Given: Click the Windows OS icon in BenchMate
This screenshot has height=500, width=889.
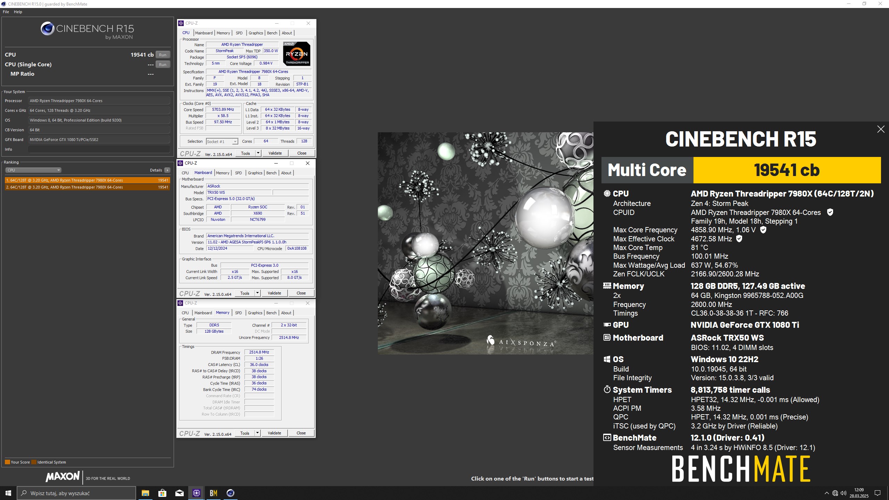Looking at the screenshot, I should (x=607, y=359).
